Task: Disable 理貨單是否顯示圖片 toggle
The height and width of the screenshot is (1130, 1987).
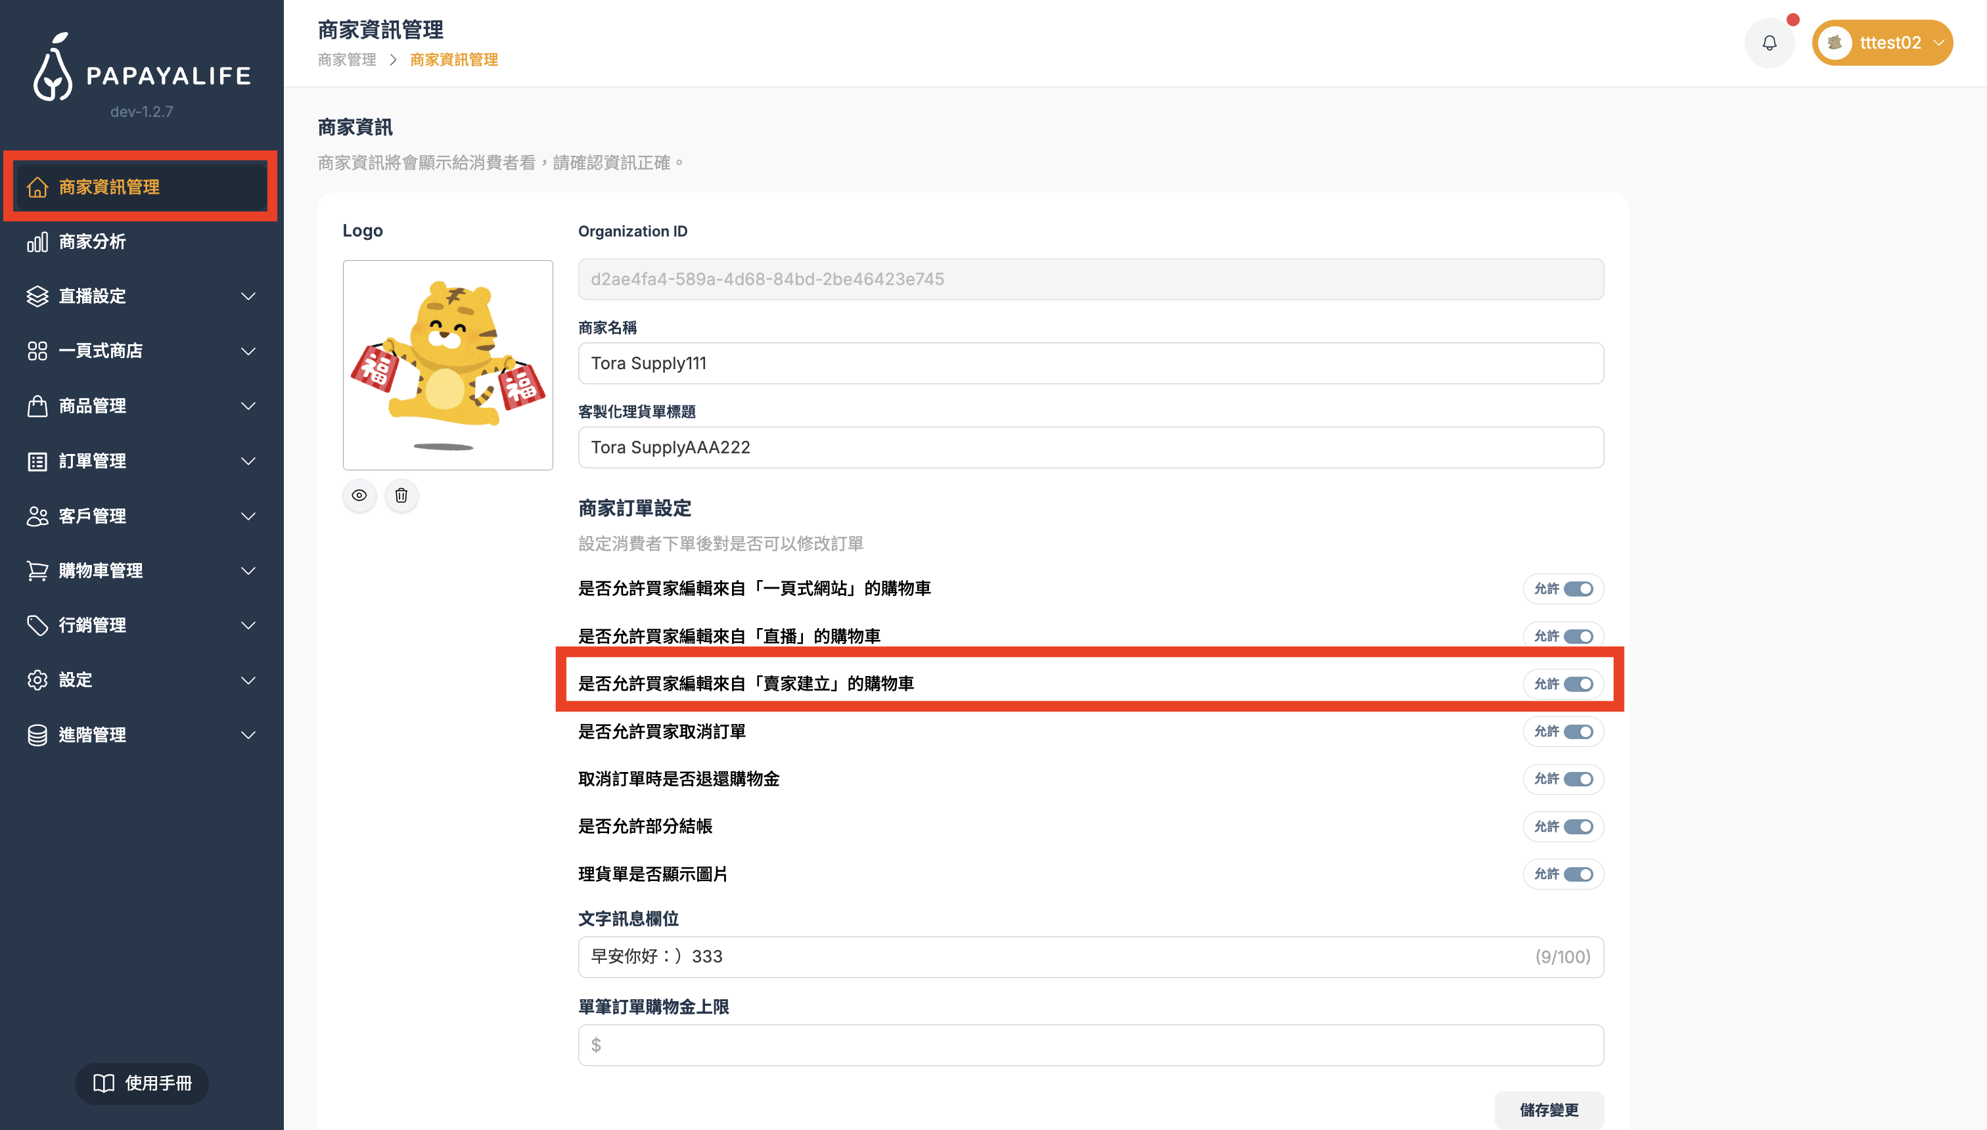Action: (1578, 874)
